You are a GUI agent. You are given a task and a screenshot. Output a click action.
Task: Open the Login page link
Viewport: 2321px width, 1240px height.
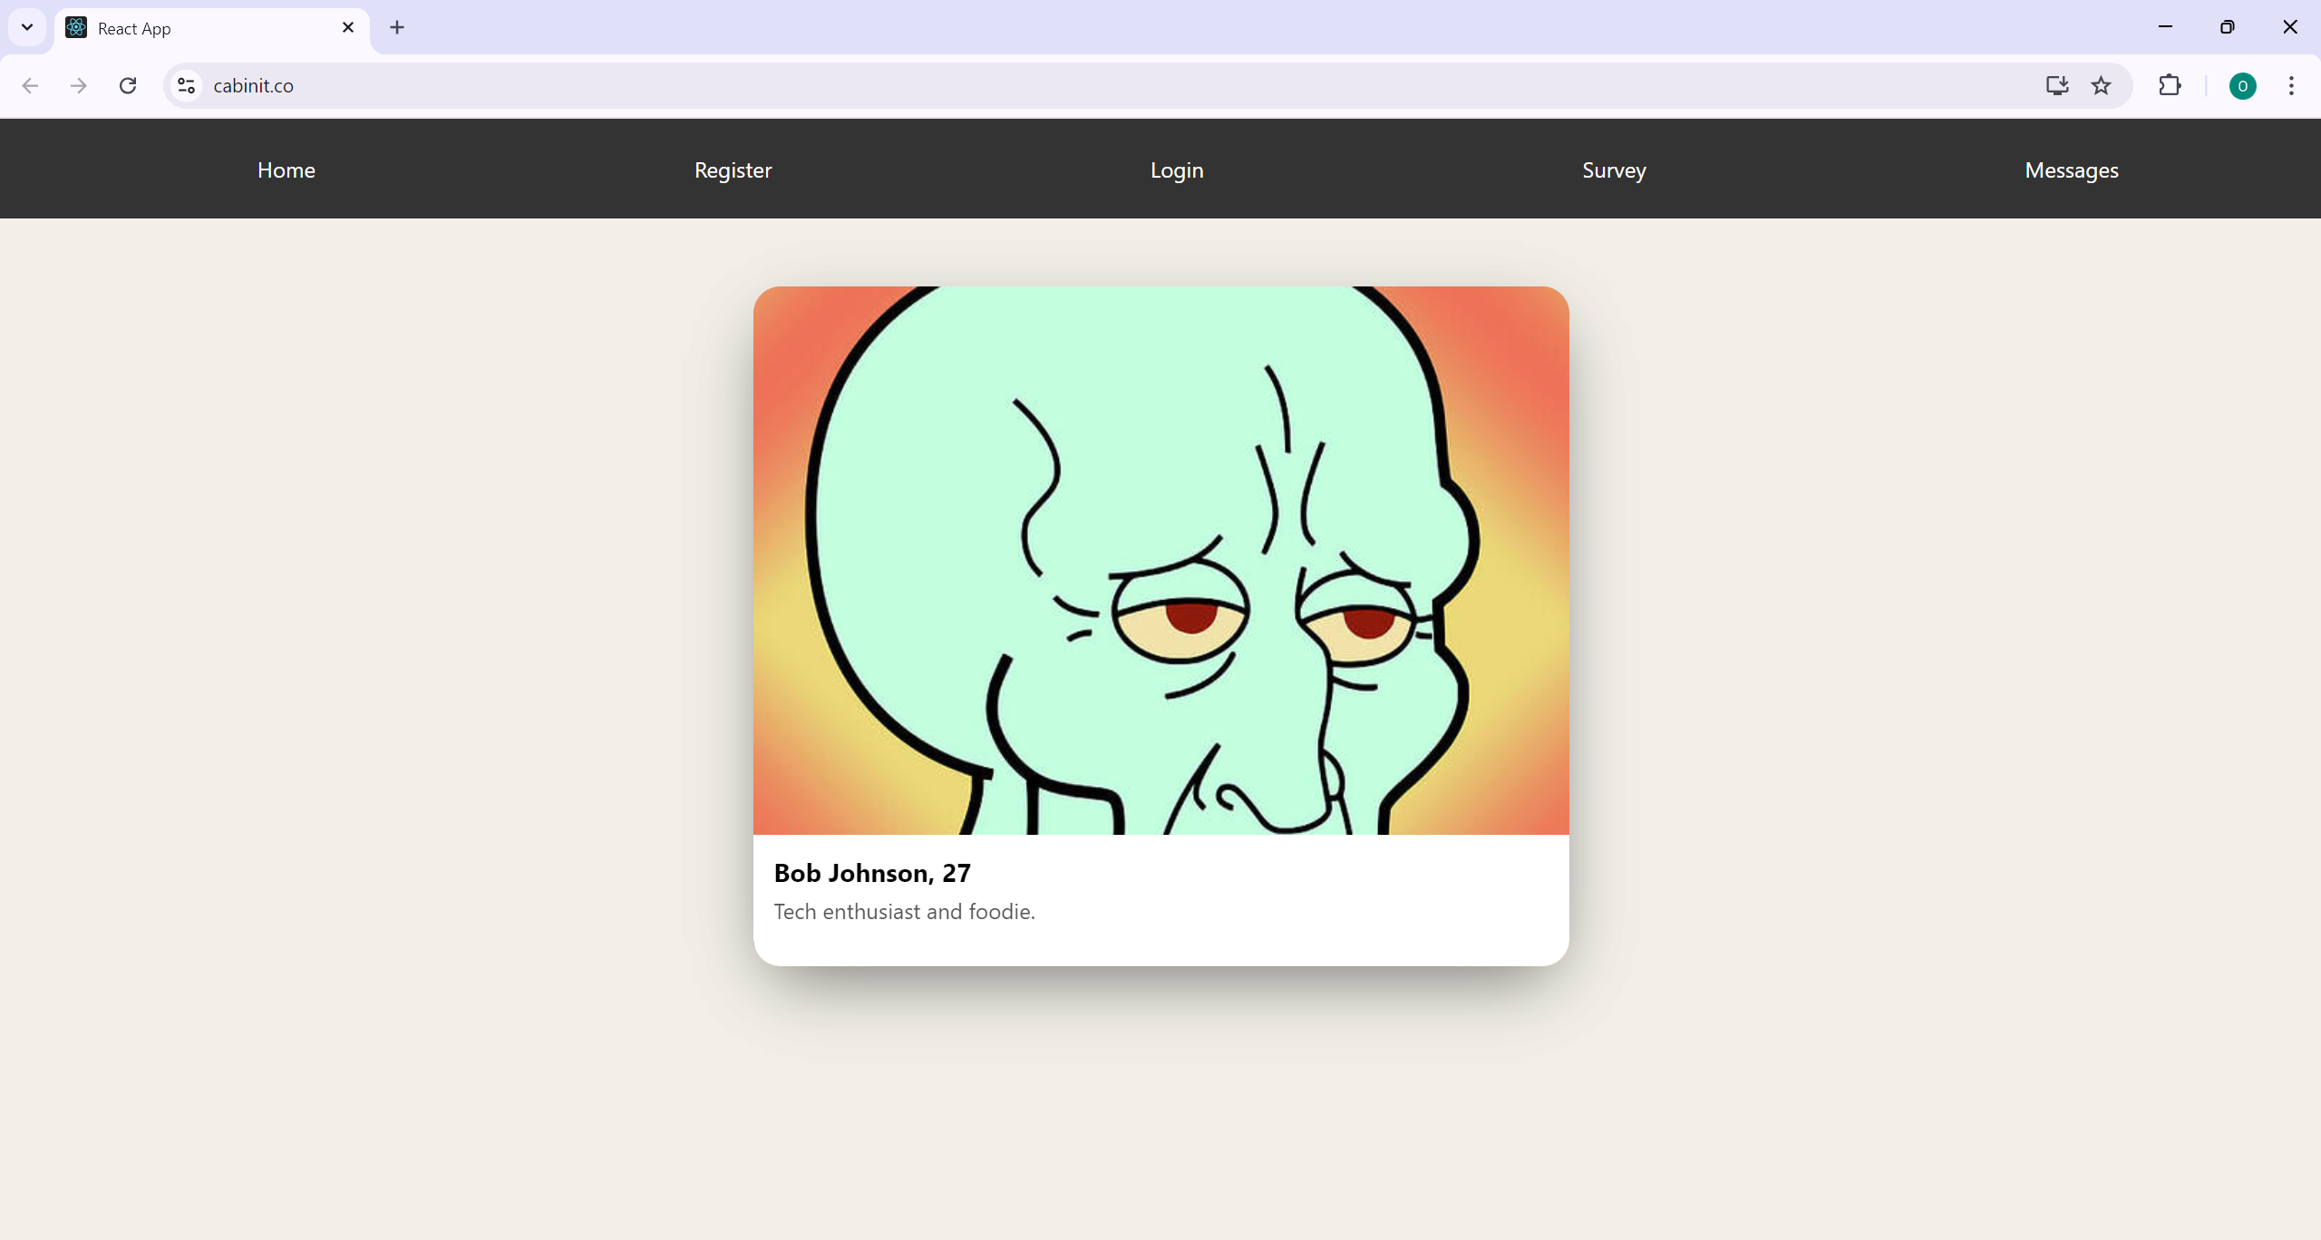click(1177, 170)
